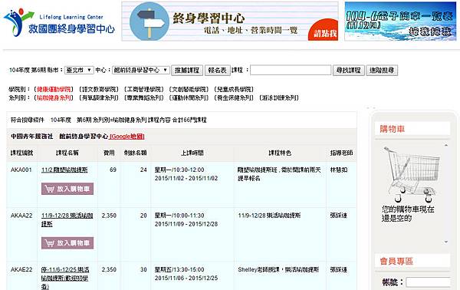Add course AKA001 to the shopping cart
460x290 pixels.
67,189
